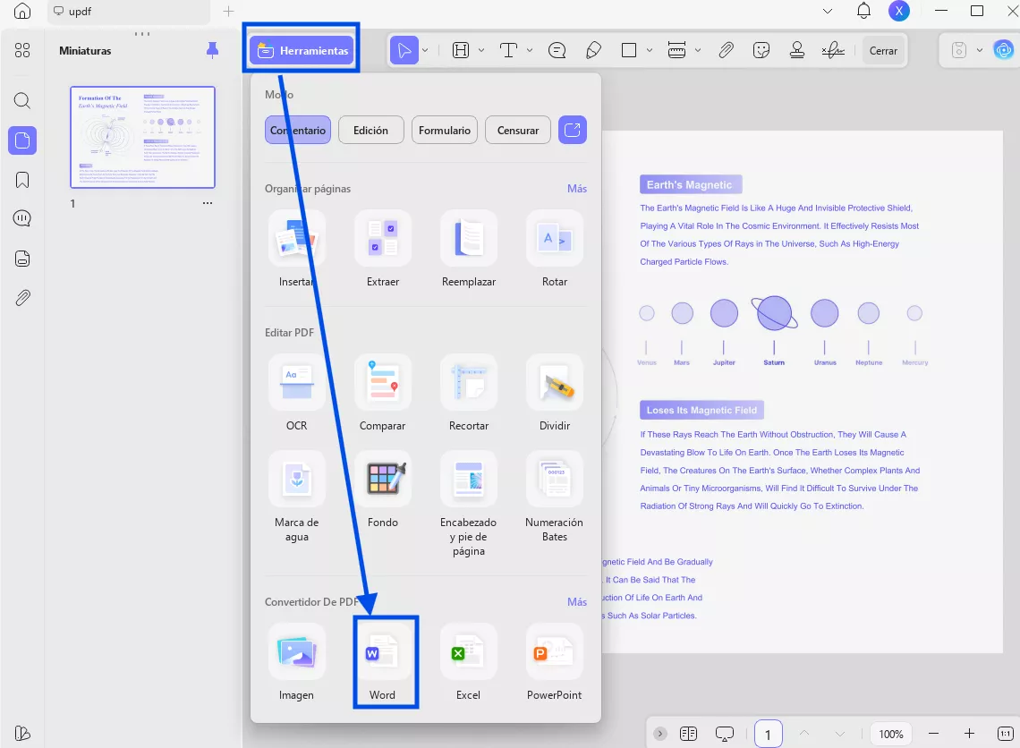The height and width of the screenshot is (748, 1020).
Task: Select the updf document tab
Action: coord(129,12)
